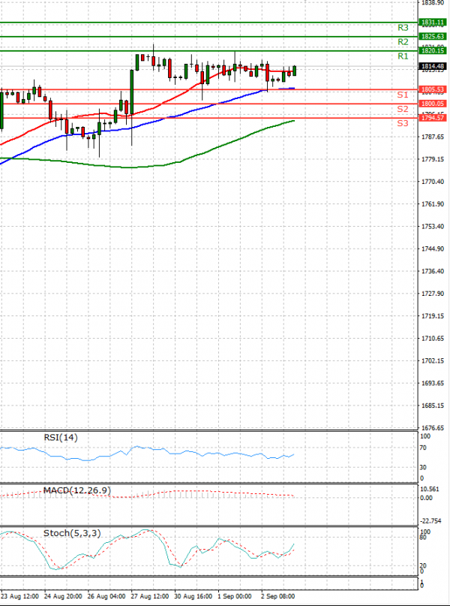
Task: Click the S1 support label
Action: (403, 95)
